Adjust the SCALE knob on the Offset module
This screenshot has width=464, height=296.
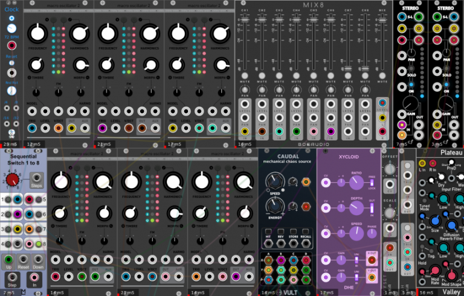pos(390,213)
